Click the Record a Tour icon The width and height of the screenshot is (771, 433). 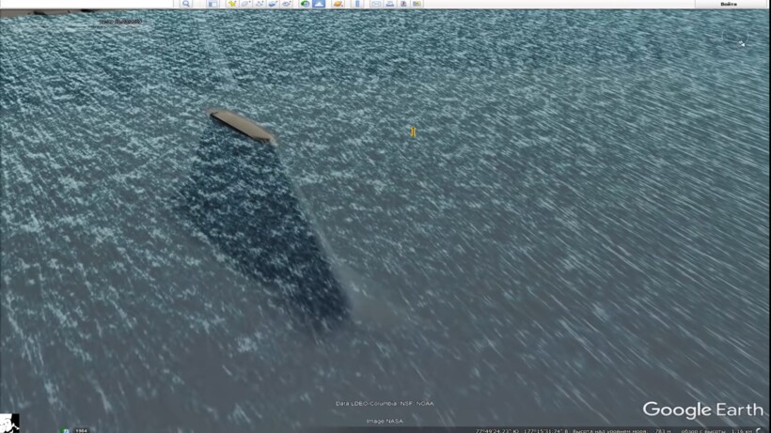point(286,4)
